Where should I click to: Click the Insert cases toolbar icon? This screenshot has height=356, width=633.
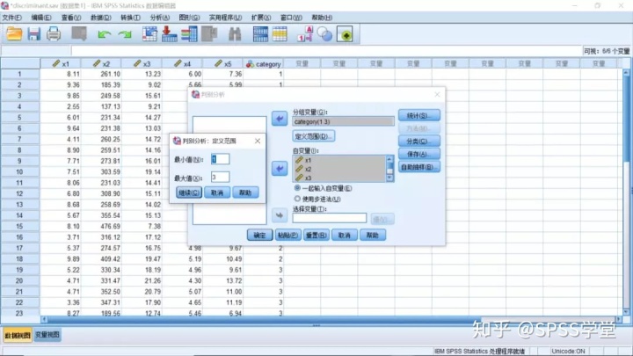(260, 34)
